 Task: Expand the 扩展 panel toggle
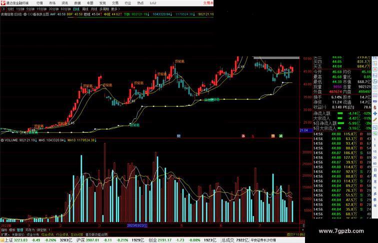click(5, 235)
